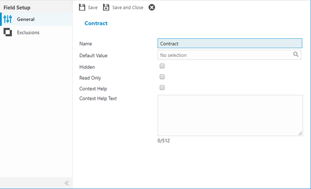Click the magnifier icon in Default Value
The width and height of the screenshot is (311, 189).
click(296, 54)
